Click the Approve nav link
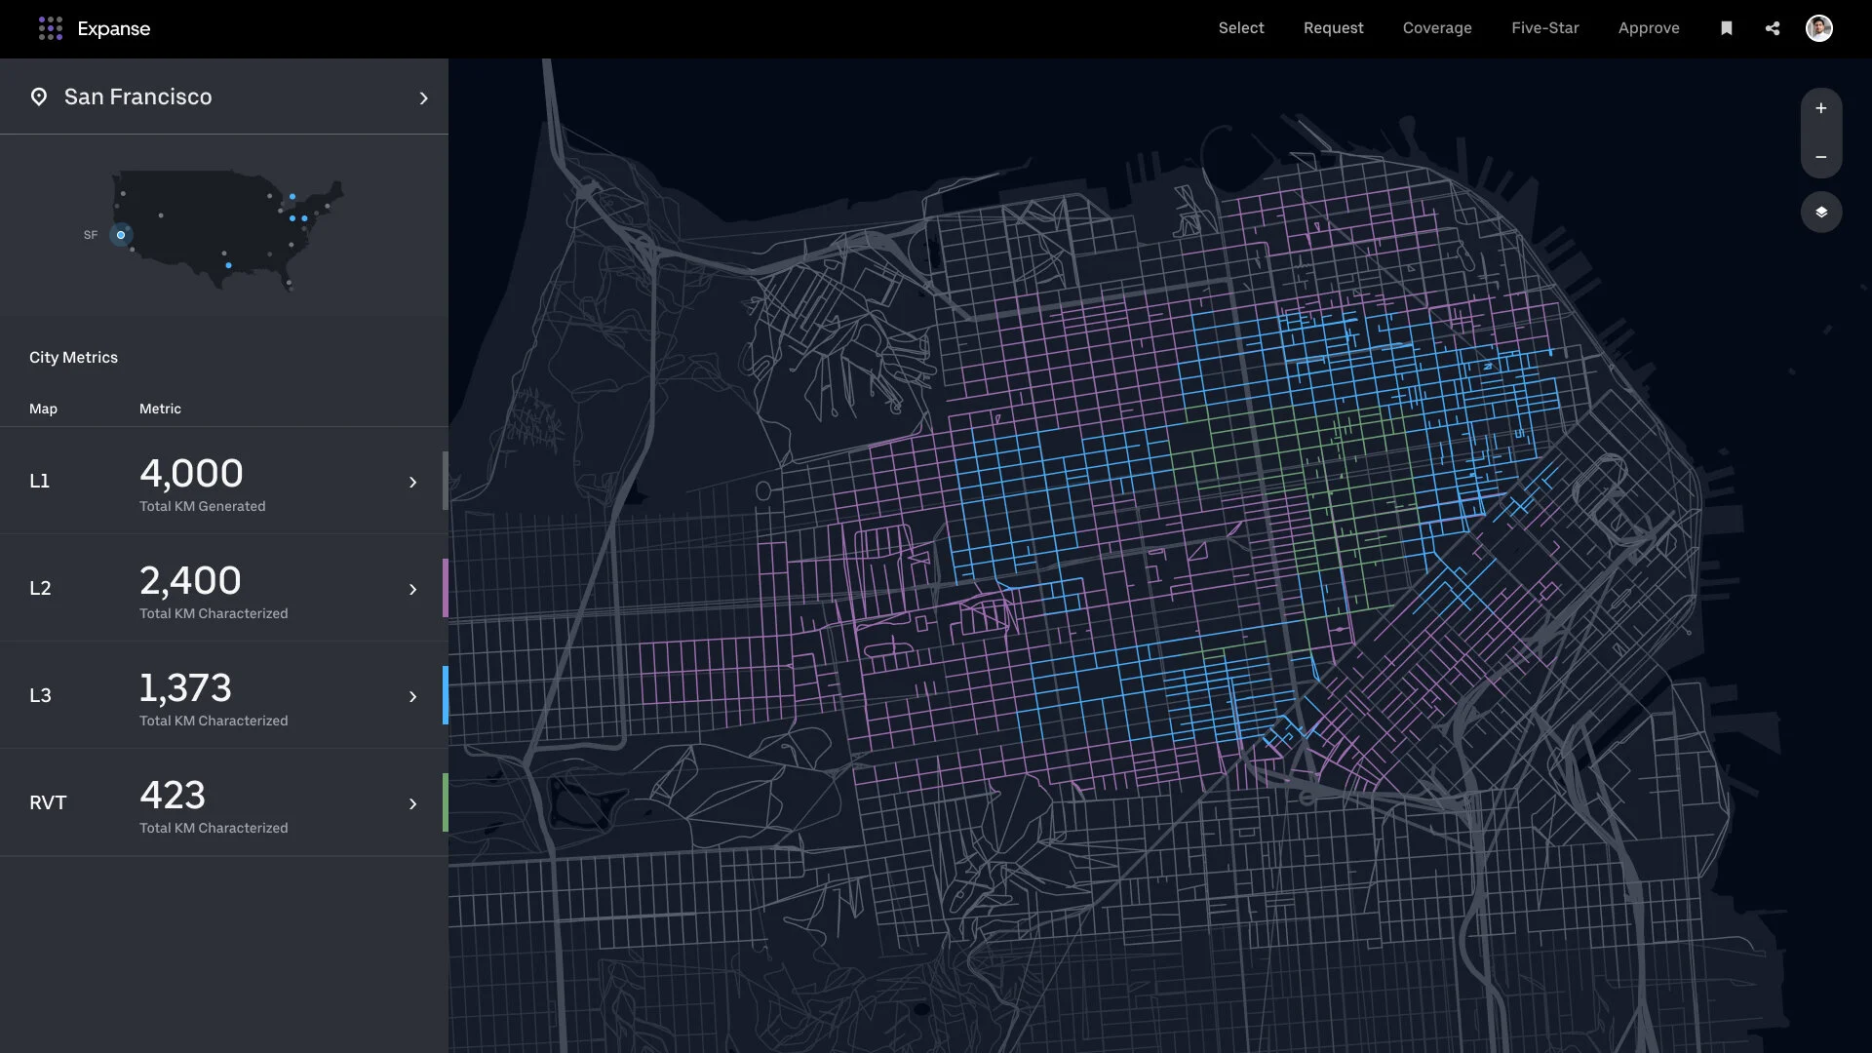Screen dimensions: 1872x1053 1648,28
